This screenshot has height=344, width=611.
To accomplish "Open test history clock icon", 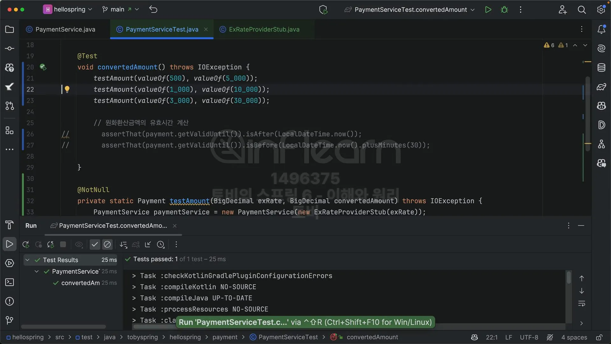I will point(161,244).
